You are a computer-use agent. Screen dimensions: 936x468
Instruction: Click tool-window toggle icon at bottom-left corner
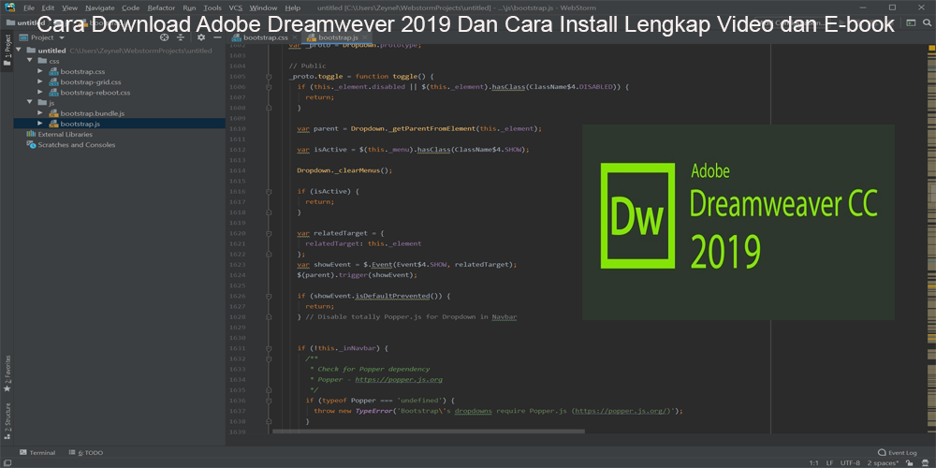click(6, 463)
